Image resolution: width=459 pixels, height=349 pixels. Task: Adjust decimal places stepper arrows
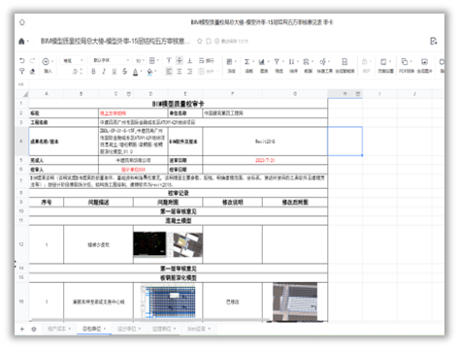click(x=81, y=72)
